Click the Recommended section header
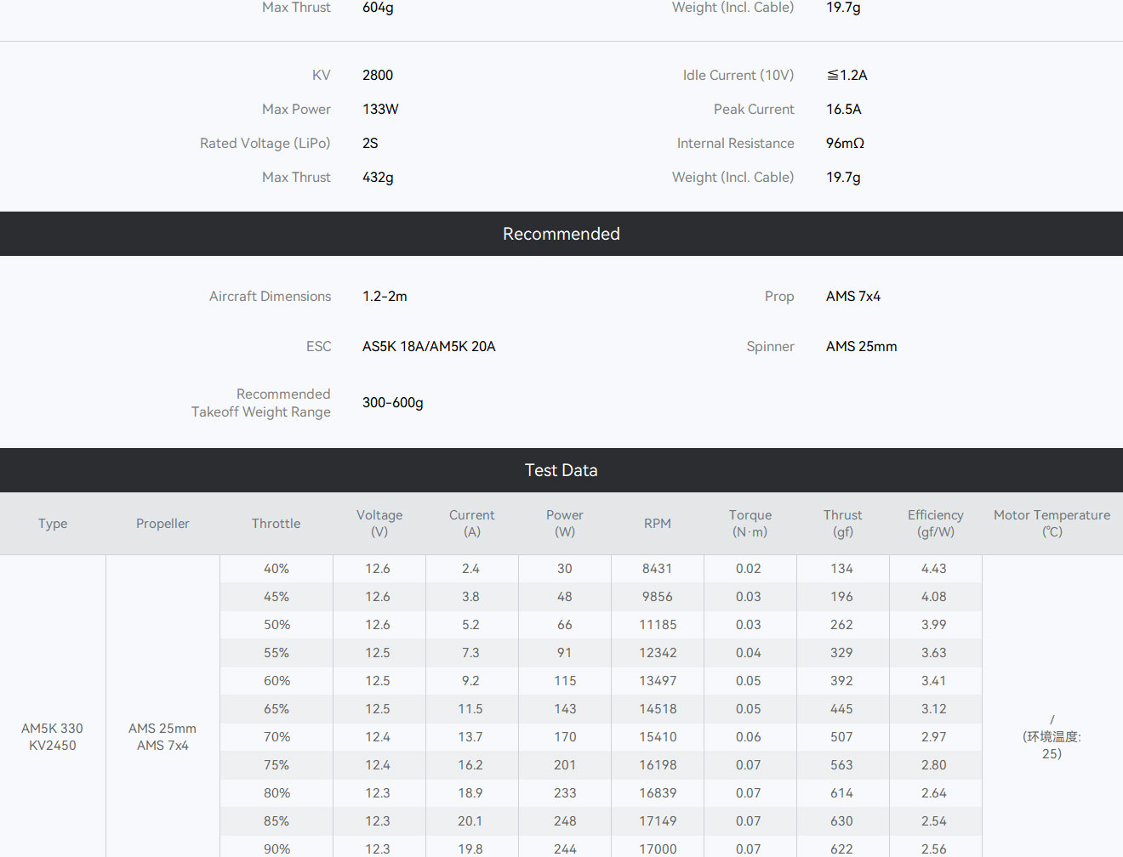This screenshot has width=1123, height=857. click(x=561, y=234)
